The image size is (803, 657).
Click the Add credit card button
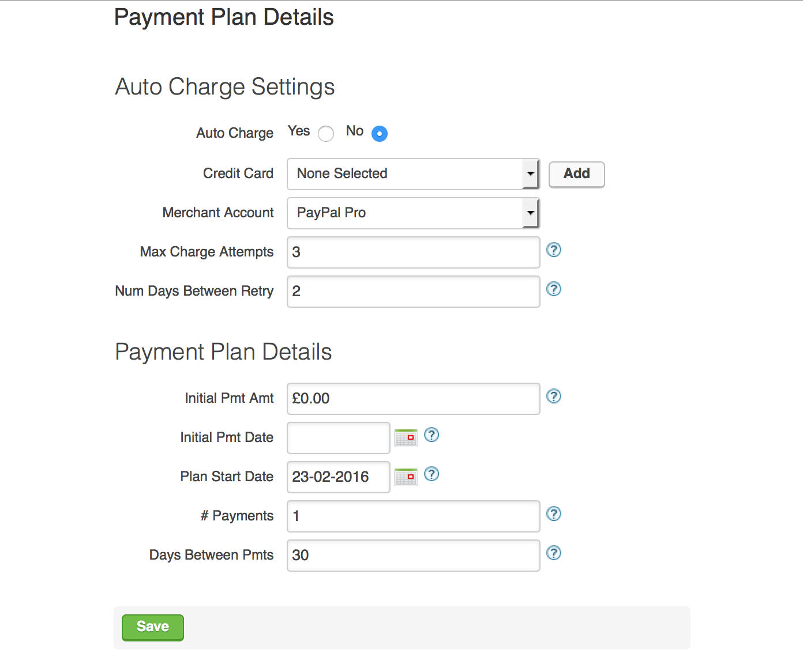point(577,174)
